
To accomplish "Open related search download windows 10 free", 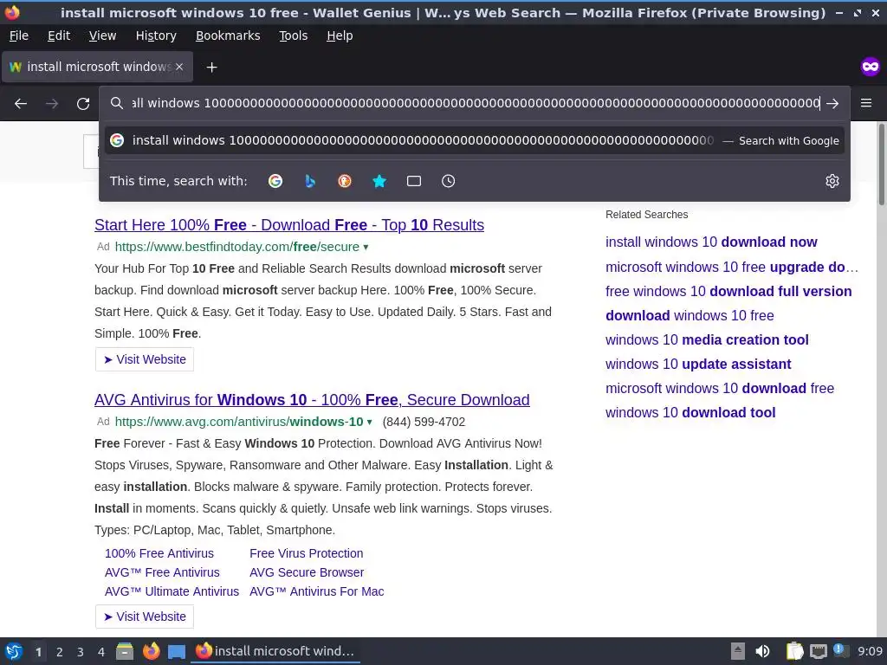I will [690, 315].
